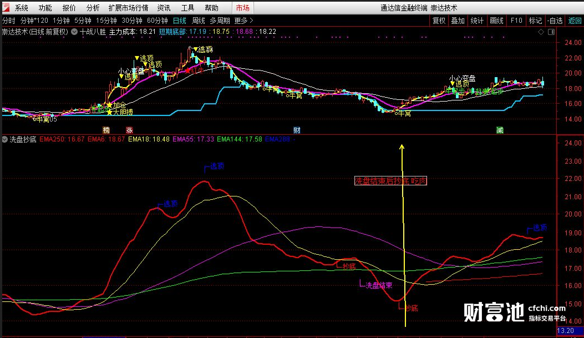Click the 画线 drawing button
The height and width of the screenshot is (338, 584).
[x=496, y=21]
